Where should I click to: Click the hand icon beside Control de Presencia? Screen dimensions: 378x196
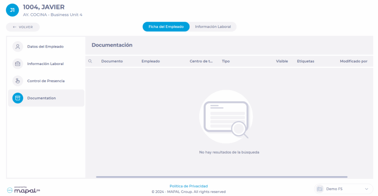pyautogui.click(x=18, y=81)
